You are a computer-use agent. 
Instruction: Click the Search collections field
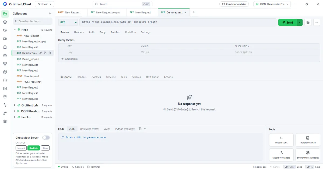point(33,21)
